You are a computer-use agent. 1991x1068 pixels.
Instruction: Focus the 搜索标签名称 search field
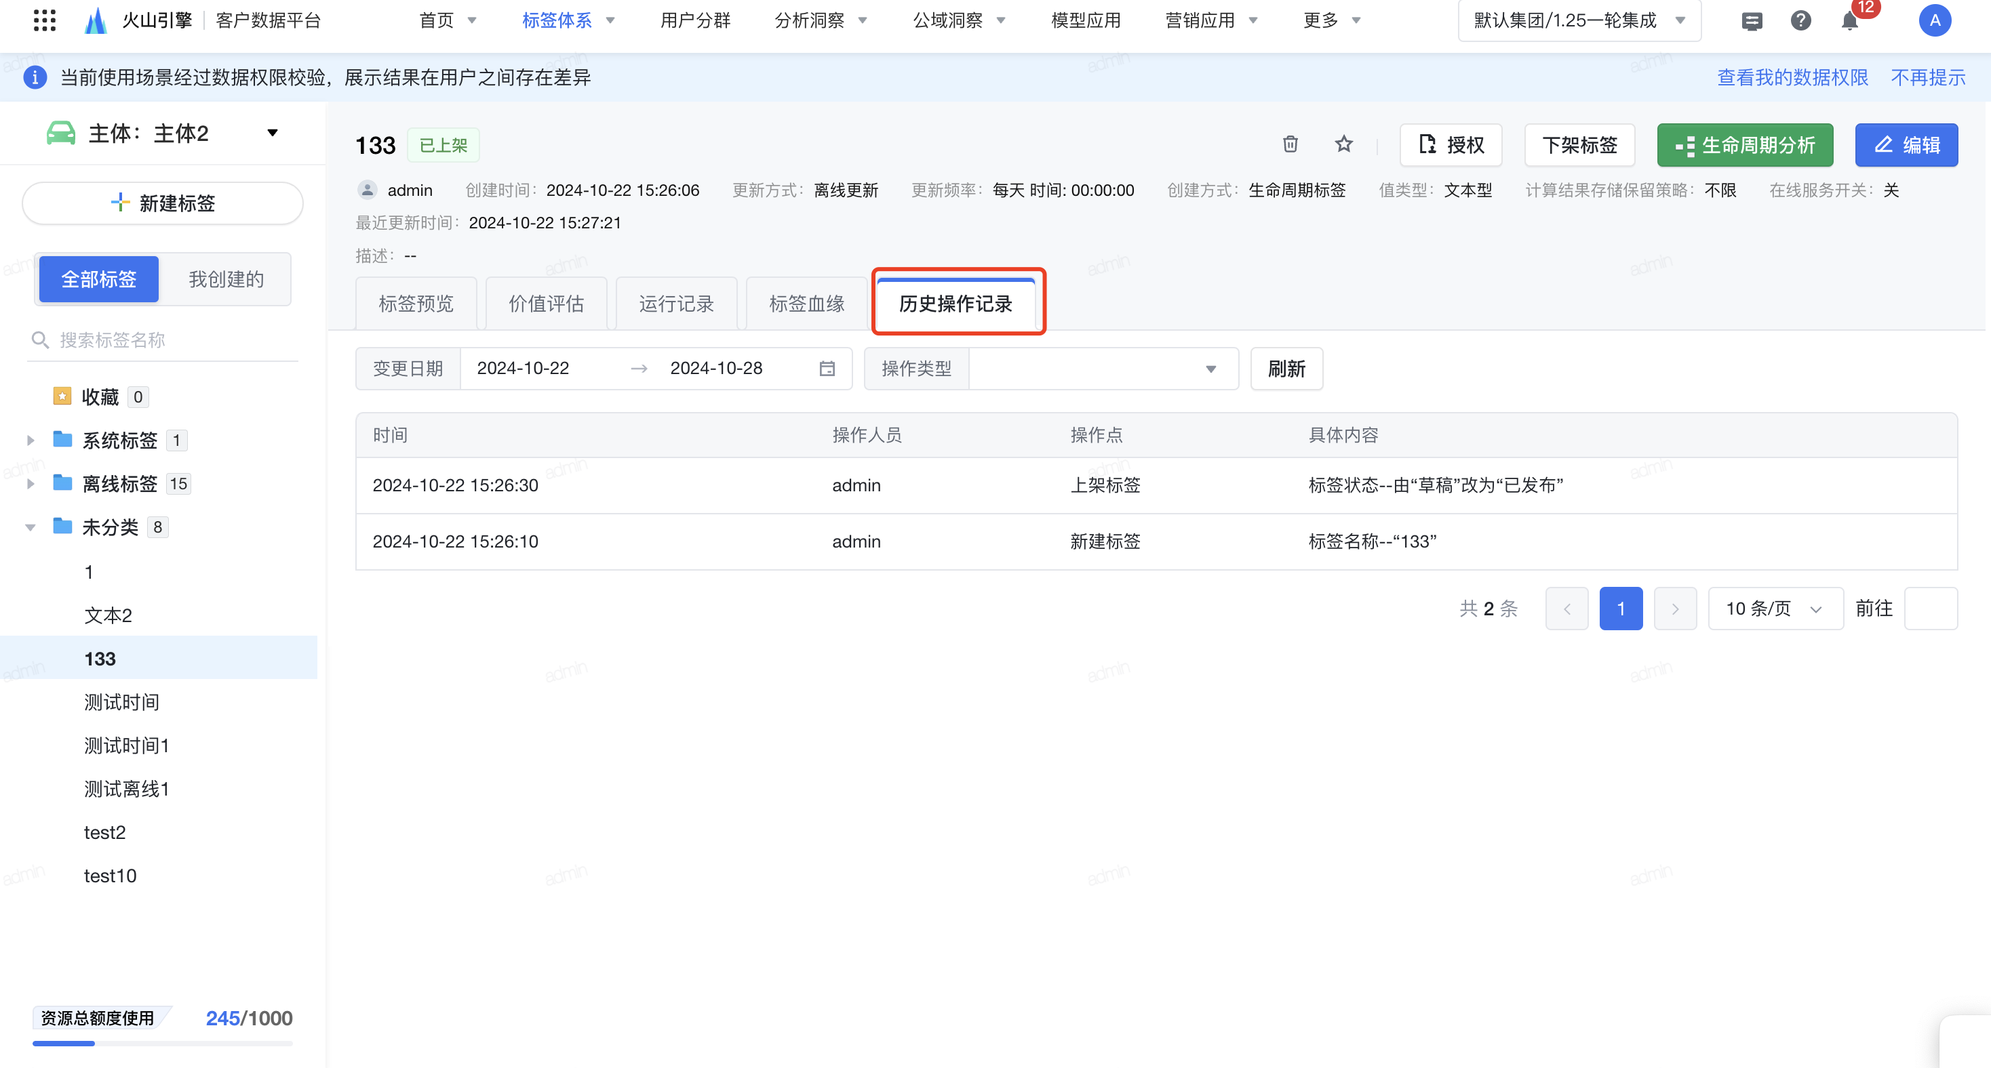pyautogui.click(x=163, y=340)
